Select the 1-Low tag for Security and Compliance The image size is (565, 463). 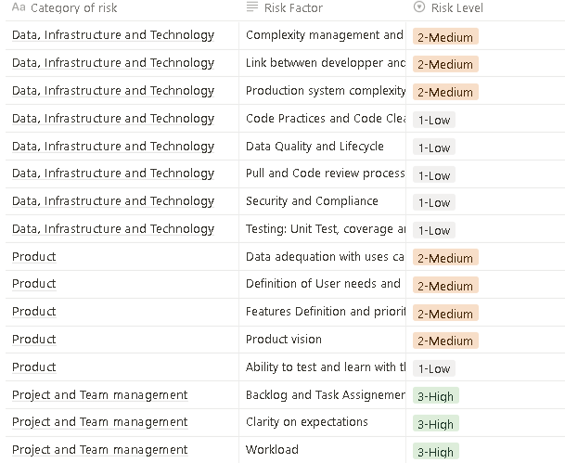pos(433,202)
